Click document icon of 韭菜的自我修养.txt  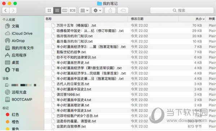click(x=53, y=126)
